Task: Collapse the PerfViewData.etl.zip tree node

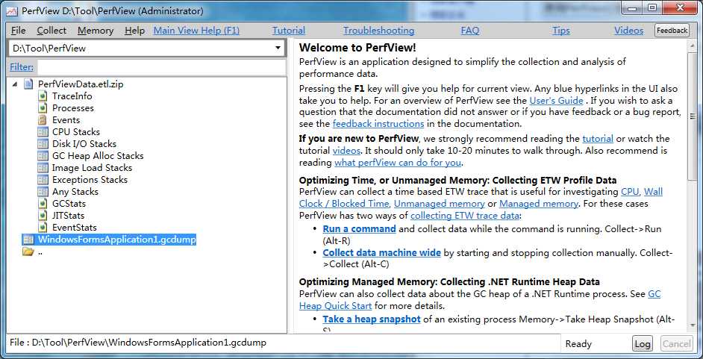Action: point(15,84)
